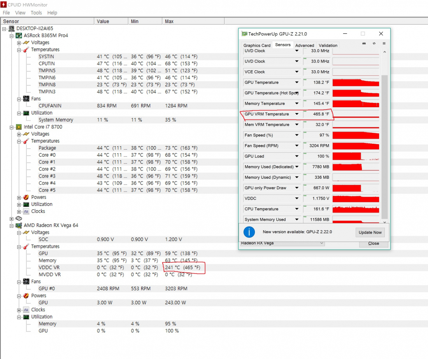Click the GPU-Z title bar card icon
Screen dimensions: 428x359
244,34
